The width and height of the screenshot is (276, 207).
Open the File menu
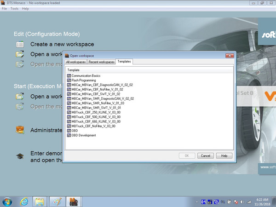pos(4,9)
